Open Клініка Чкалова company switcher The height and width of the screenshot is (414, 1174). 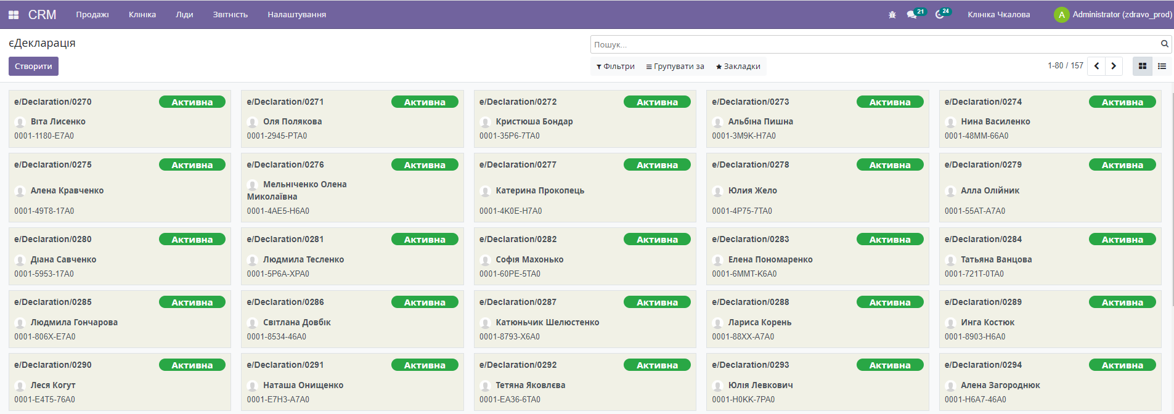(998, 15)
